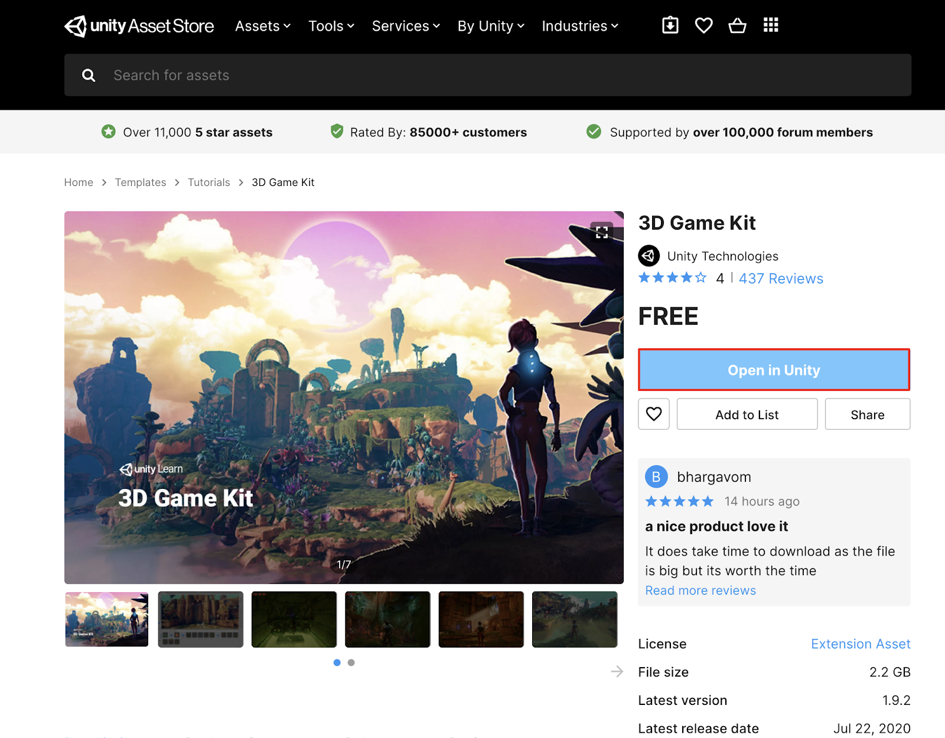Open the Industries menu
This screenshot has width=945, height=738.
pos(580,26)
